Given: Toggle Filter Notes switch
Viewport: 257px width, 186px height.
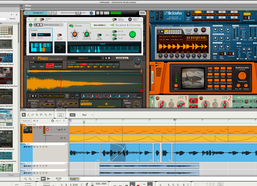Looking at the screenshot, I should tap(59, 35).
